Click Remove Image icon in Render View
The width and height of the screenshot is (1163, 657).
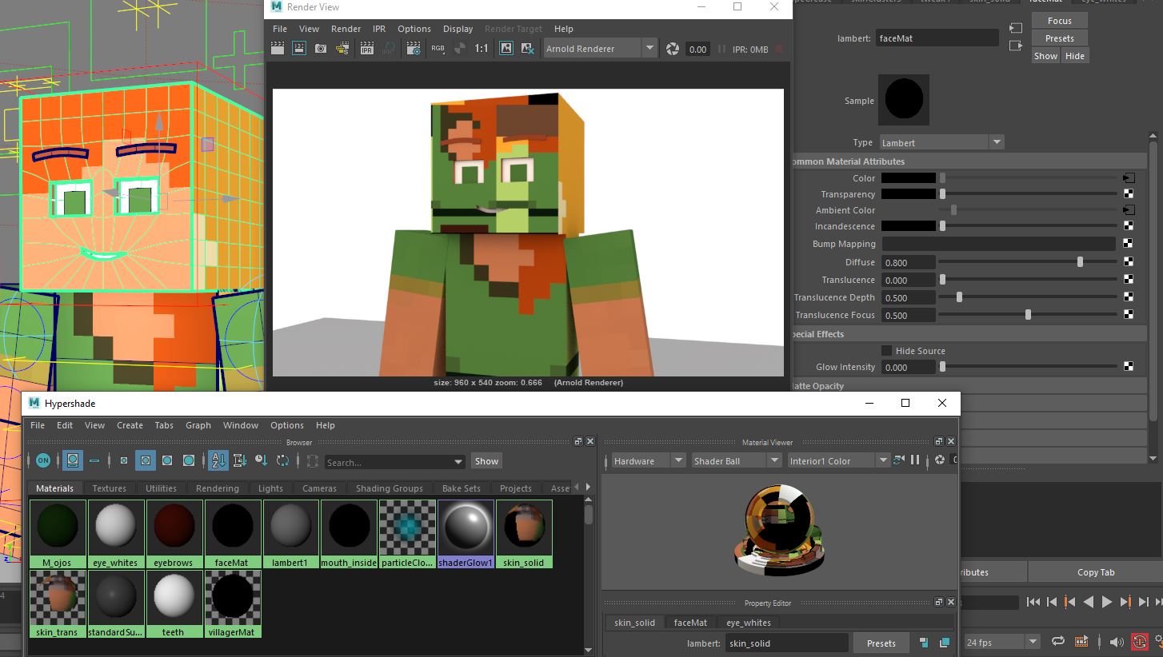pos(528,49)
